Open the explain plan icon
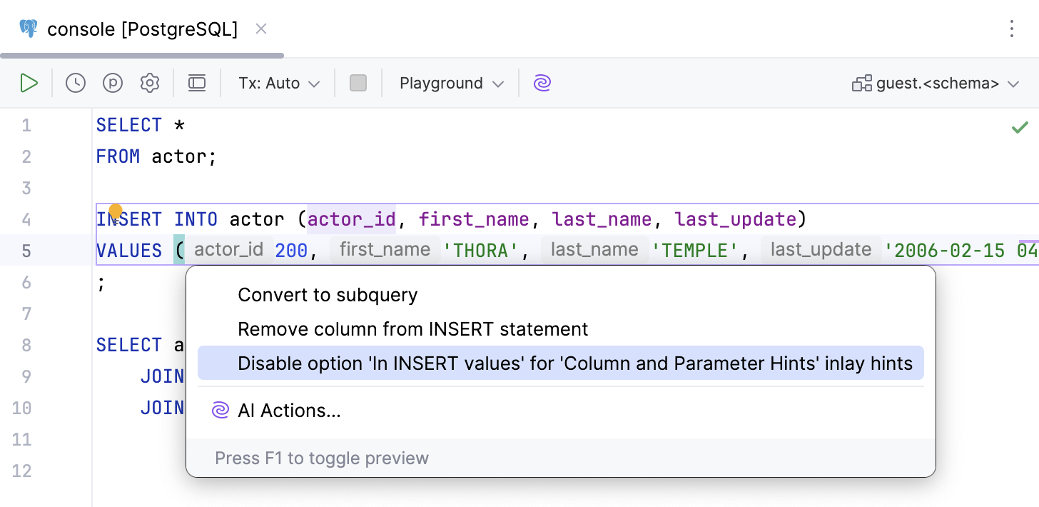The height and width of the screenshot is (507, 1039). [112, 82]
